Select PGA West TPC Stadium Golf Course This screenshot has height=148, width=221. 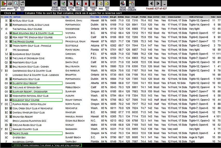[x=33, y=37]
